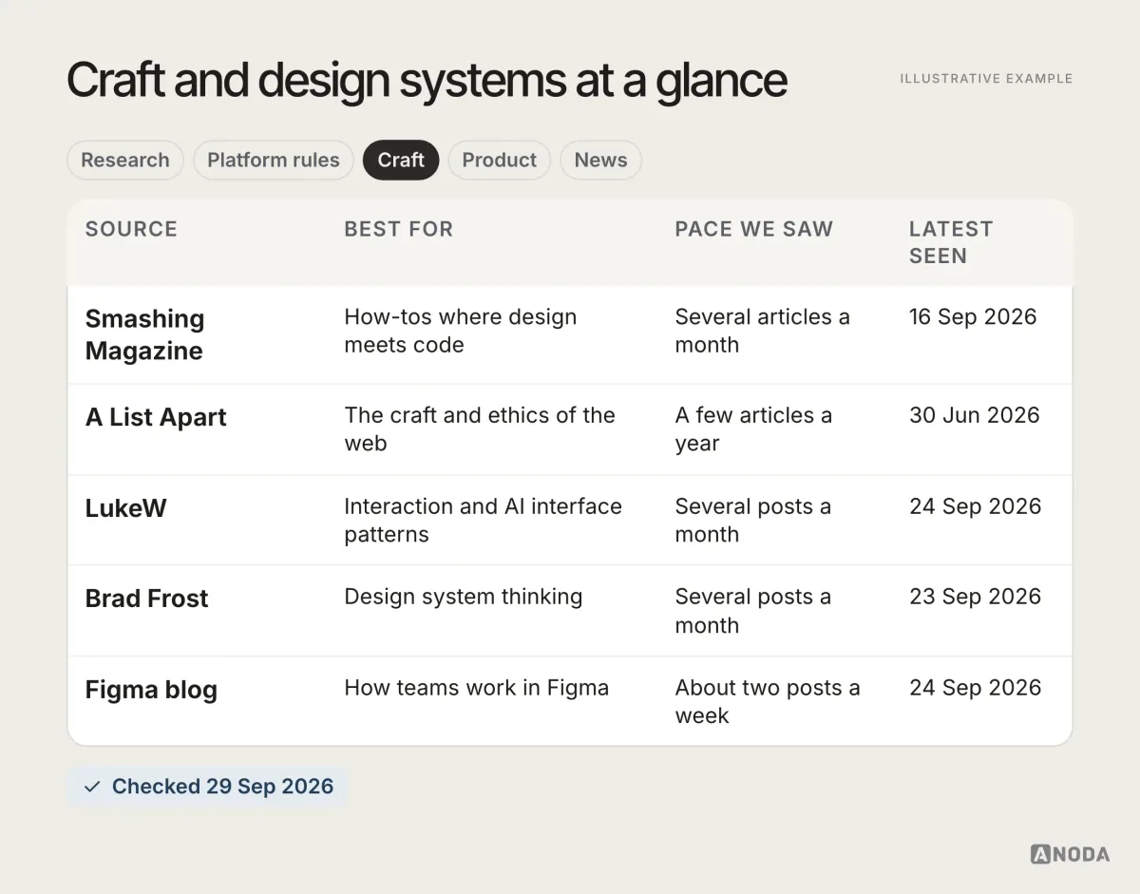The width and height of the screenshot is (1140, 894).
Task: Click Brad Frost's 'Several posts a month' cell
Action: click(x=753, y=611)
